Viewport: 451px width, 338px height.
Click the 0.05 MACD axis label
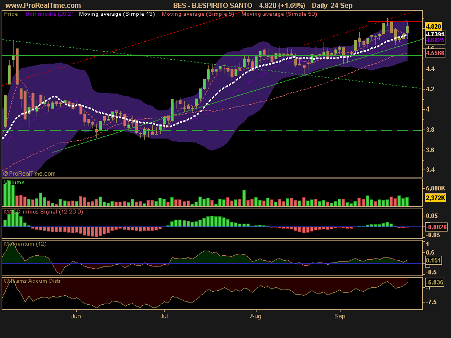pyautogui.click(x=432, y=216)
